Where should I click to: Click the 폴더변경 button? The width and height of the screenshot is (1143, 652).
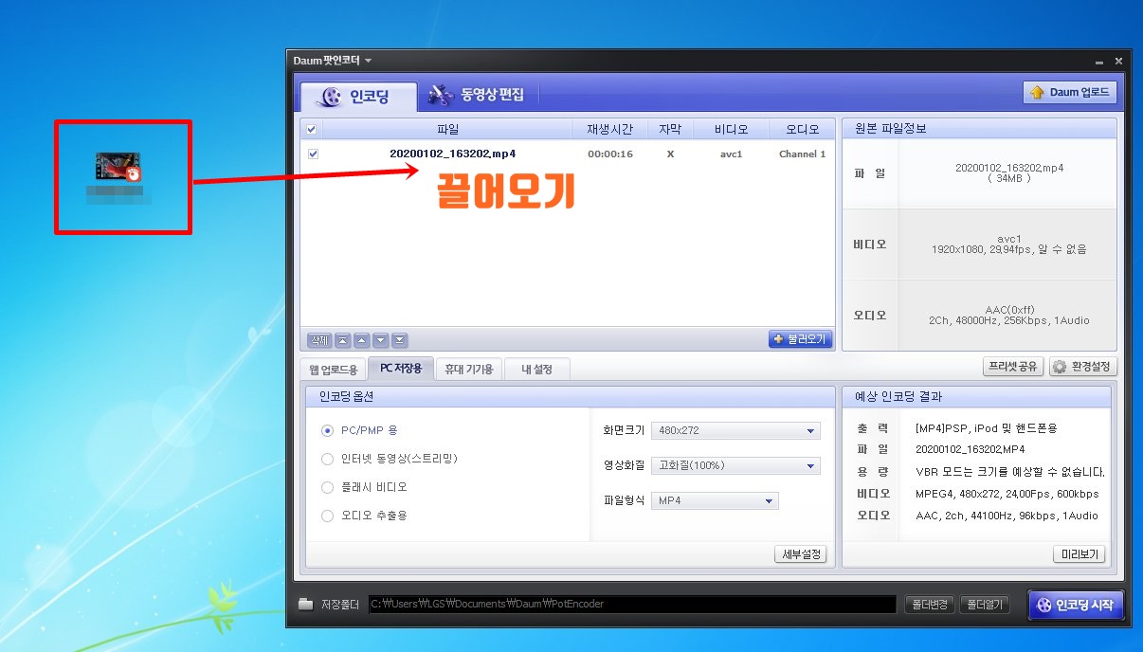click(x=929, y=604)
